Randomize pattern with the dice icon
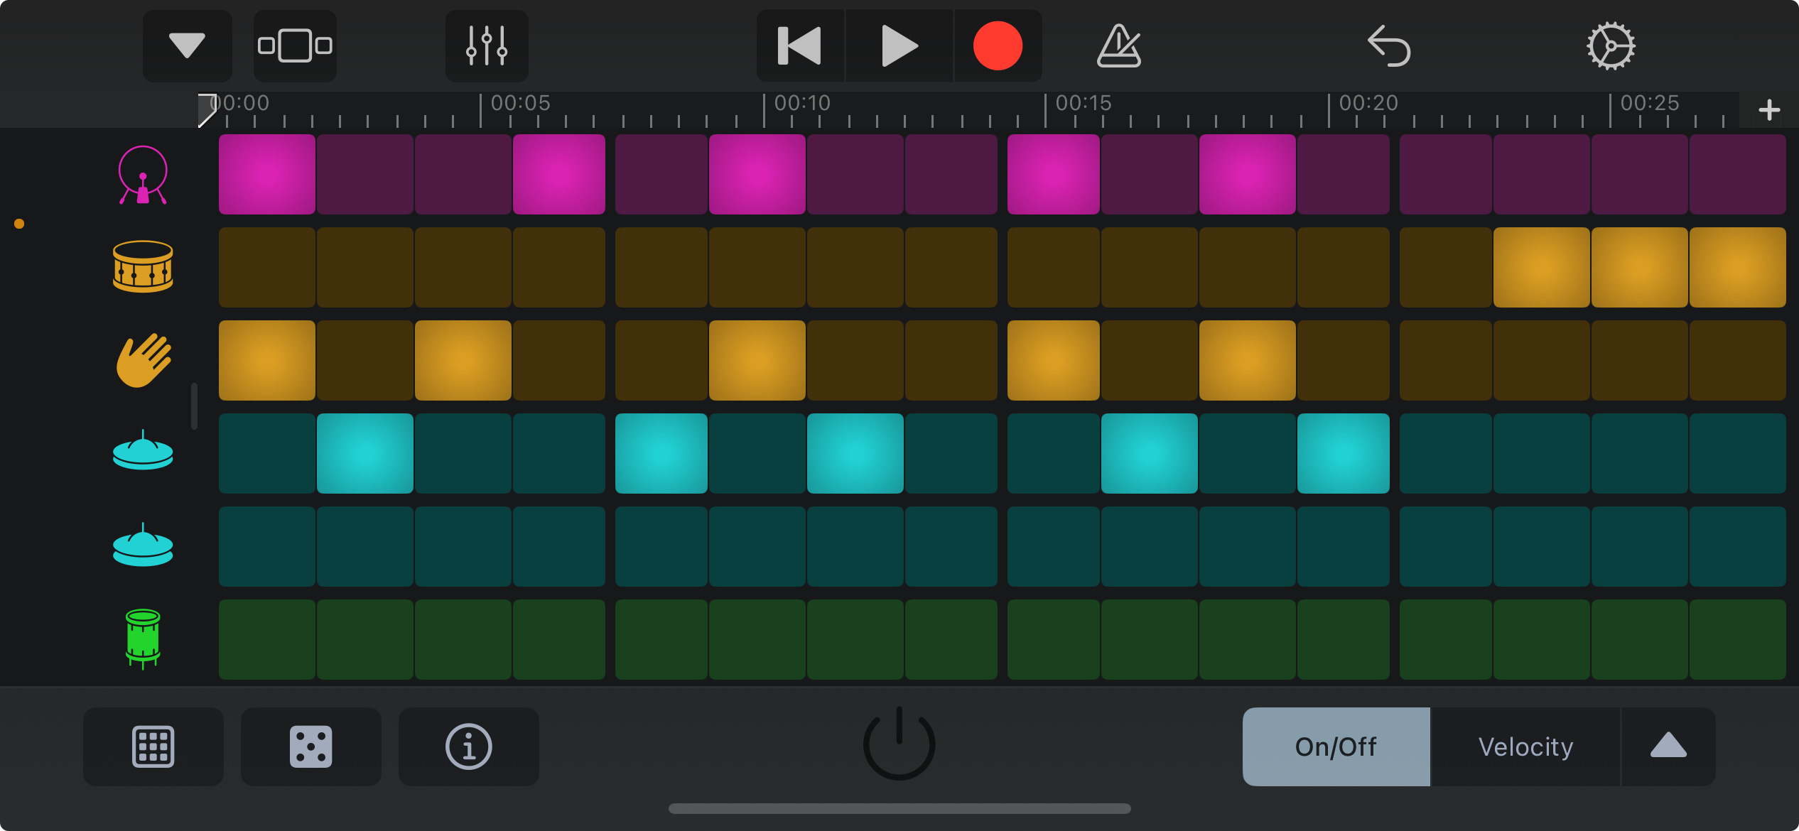1799x831 pixels. point(310,746)
